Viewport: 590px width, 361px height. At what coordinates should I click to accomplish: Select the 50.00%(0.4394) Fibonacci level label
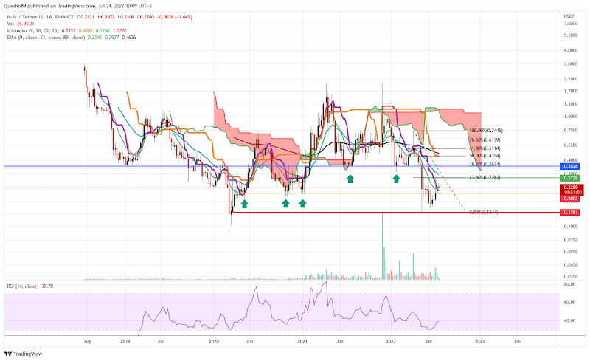(x=485, y=156)
